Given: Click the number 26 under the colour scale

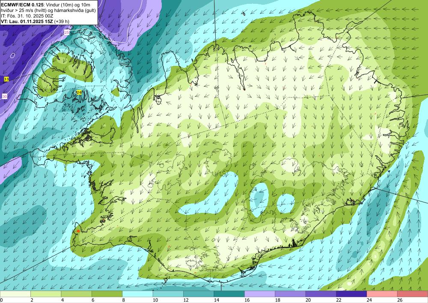Looking at the screenshot, I should tap(400, 300).
